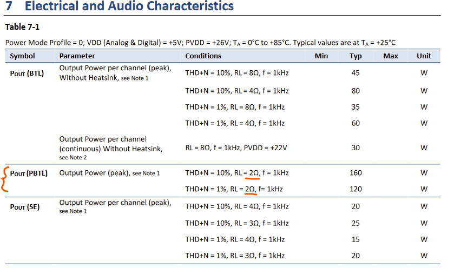454x268 pixels.
Task: Click the Parameter column header
Action: 77,56
